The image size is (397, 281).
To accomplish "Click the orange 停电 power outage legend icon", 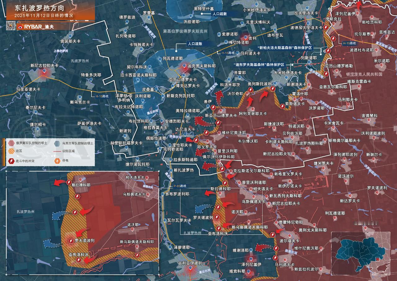I will click(x=58, y=161).
